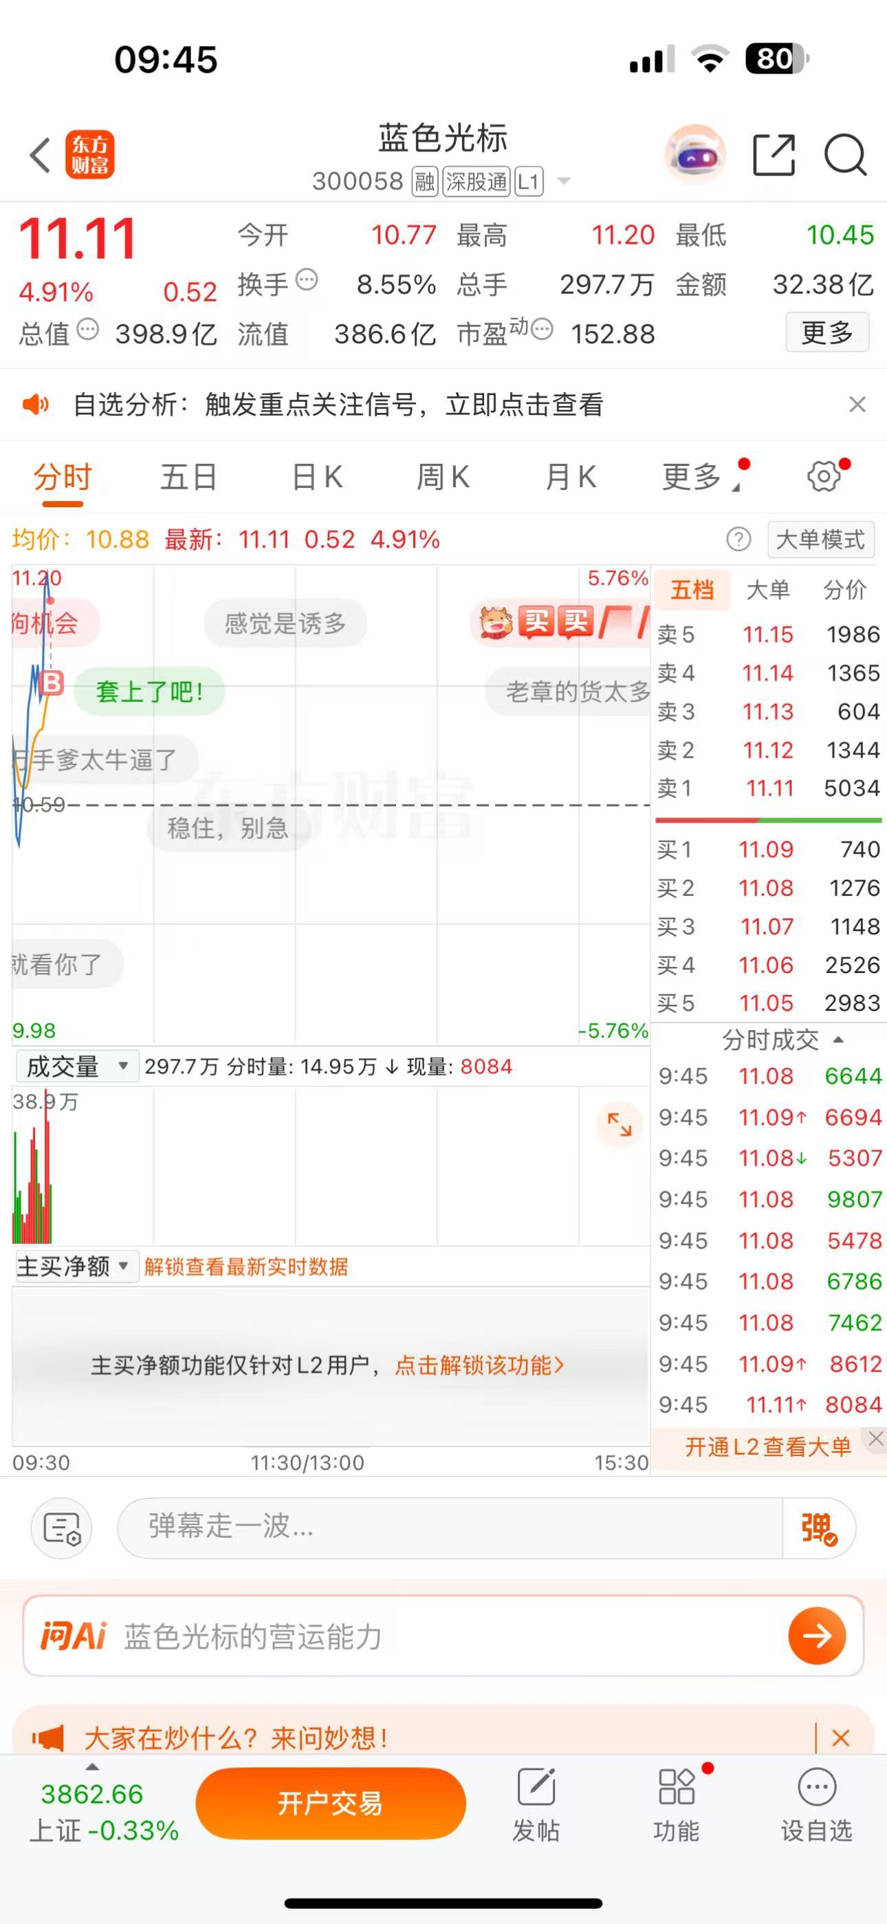Open search with the magnifier icon
Screen dimensions: 887x1924
click(845, 156)
